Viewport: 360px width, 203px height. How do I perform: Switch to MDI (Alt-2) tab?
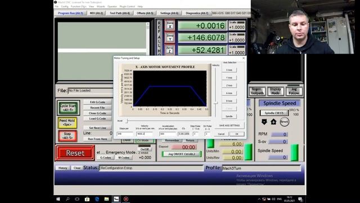point(96,14)
